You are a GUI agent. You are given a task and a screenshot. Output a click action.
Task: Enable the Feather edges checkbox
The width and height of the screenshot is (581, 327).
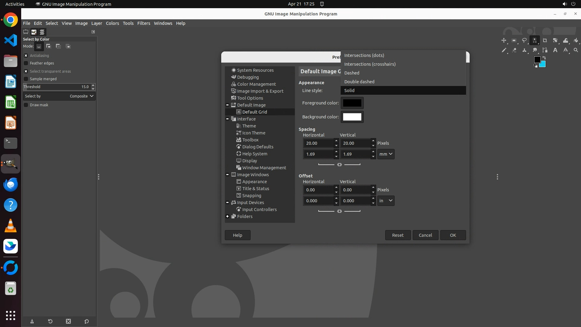click(26, 63)
